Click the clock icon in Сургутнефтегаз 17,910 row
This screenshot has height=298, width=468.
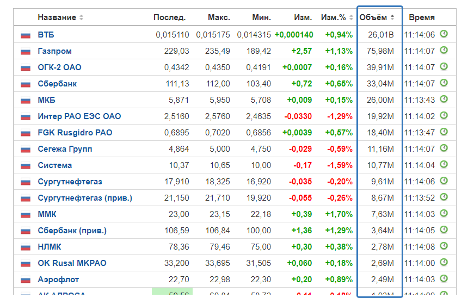click(444, 181)
